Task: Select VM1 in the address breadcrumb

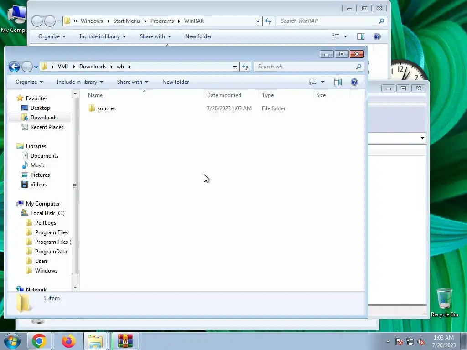Action: pos(63,67)
